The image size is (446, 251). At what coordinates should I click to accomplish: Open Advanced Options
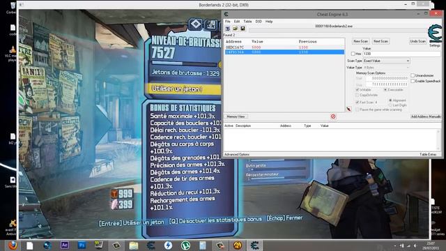click(237, 154)
